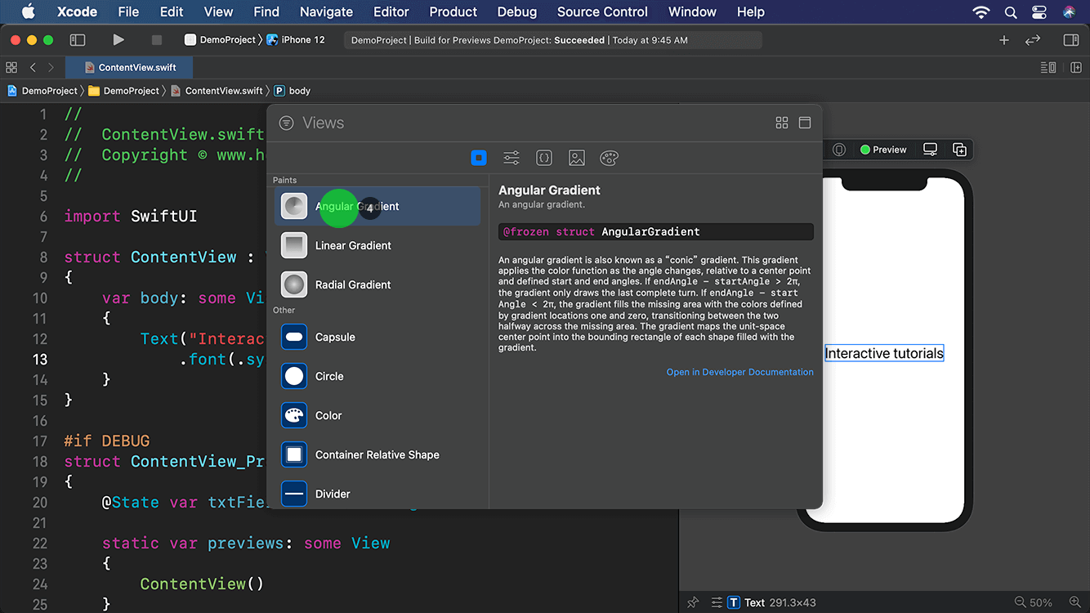
Task: Show the Color library palette tab
Action: pos(610,158)
